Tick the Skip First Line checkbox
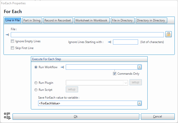The image size is (178, 123). click(13, 48)
